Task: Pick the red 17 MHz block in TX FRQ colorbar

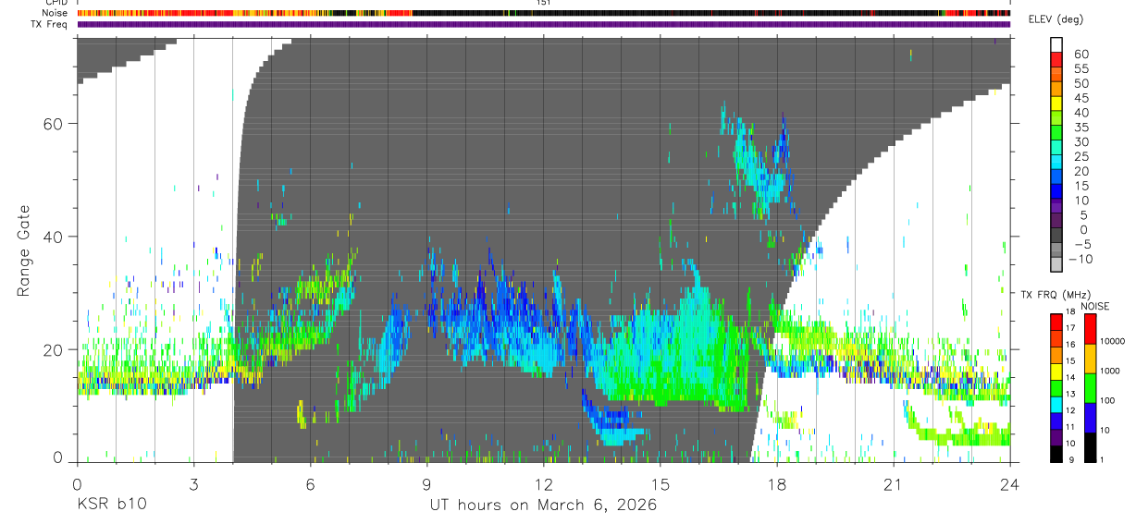Action: (x=1056, y=322)
